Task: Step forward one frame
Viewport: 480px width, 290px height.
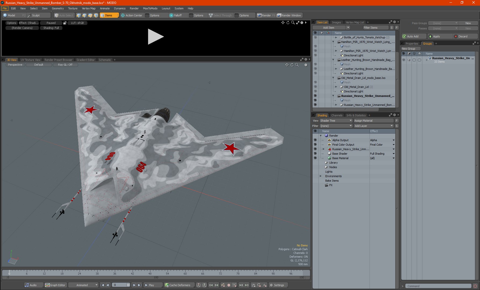Action: point(134,285)
